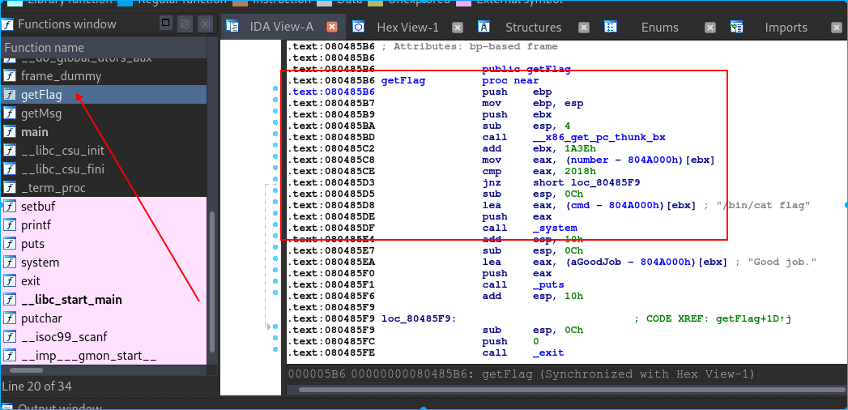848x410 pixels.
Task: Click the function icon beside putchar
Action: [9, 318]
